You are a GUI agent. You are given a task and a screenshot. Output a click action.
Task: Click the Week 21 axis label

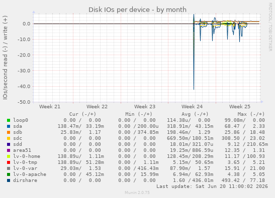(x=50, y=107)
